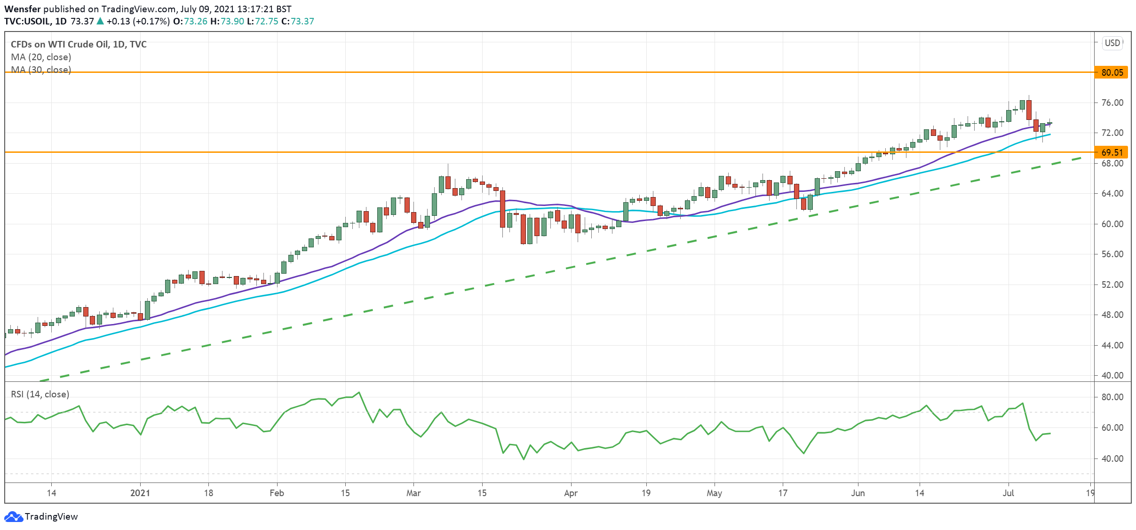Select the RSI (14, close) indicator legend
This screenshot has height=530, width=1136.
(x=40, y=394)
